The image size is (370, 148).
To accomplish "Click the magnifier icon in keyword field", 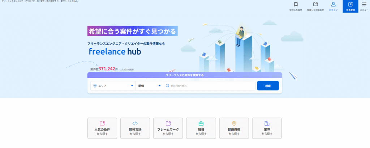I will pyautogui.click(x=168, y=86).
